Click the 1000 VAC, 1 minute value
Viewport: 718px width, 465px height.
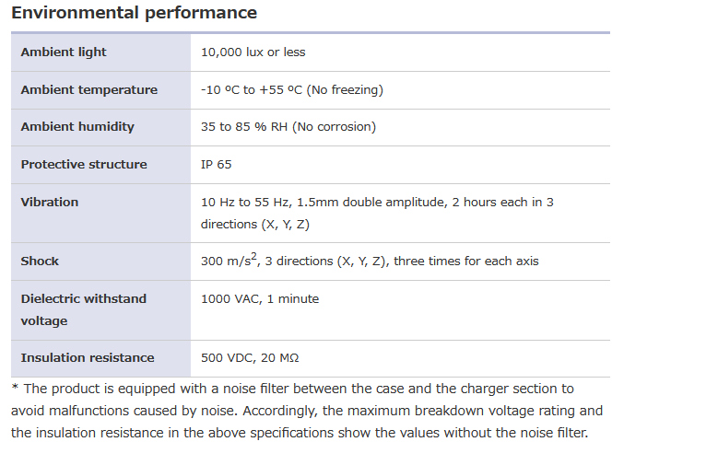point(260,299)
